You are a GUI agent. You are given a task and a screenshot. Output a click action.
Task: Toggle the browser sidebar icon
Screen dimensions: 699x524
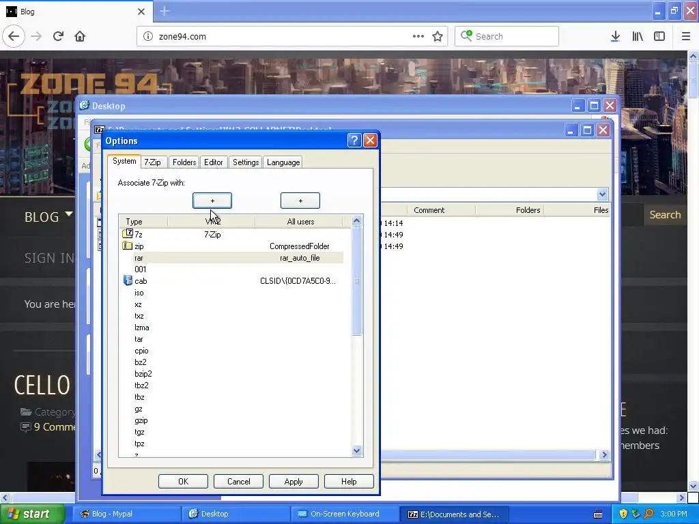tap(659, 36)
